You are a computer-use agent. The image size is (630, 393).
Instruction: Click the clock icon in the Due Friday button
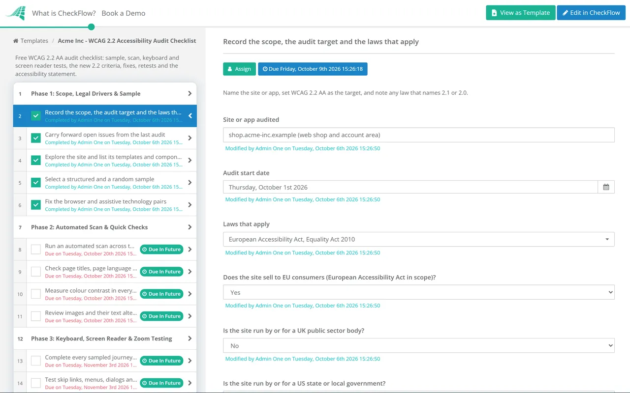pos(265,69)
